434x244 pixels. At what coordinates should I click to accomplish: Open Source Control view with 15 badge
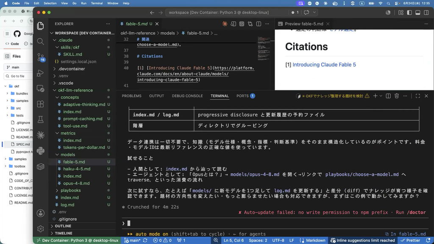pyautogui.click(x=41, y=57)
